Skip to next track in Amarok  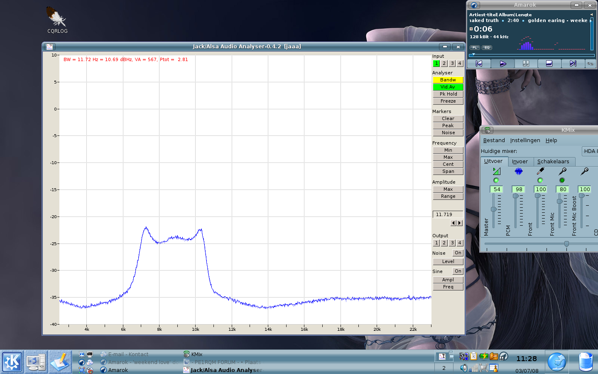(573, 64)
